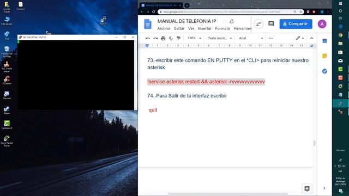Image resolution: width=349 pixels, height=196 pixels.
Task: Open the comment history icon
Action: 271,24
